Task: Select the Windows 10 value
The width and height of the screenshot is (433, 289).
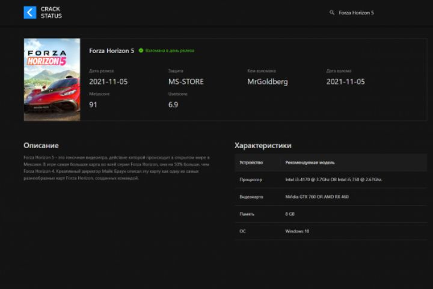Action: pos(297,231)
